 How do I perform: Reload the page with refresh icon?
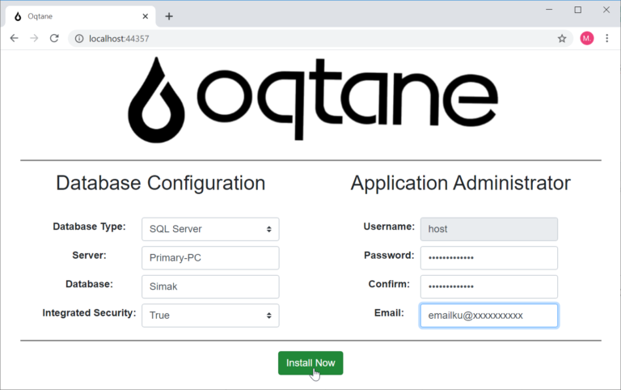coord(54,39)
